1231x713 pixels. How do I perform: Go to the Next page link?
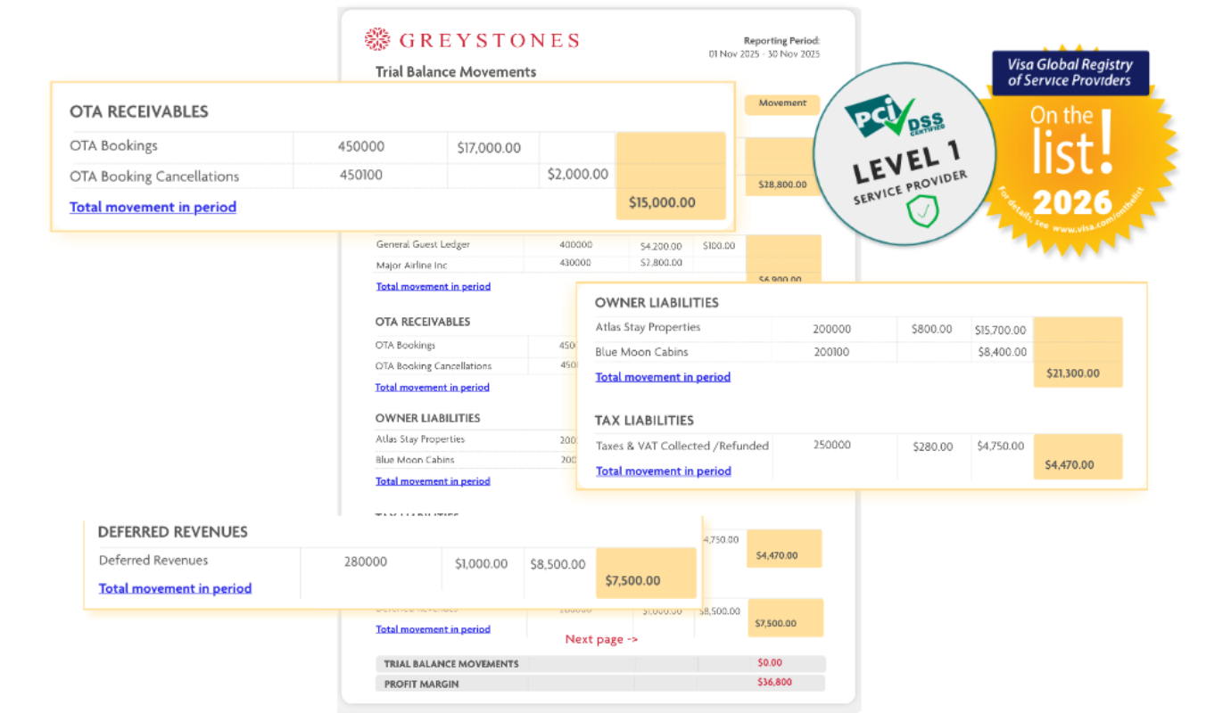tap(601, 639)
